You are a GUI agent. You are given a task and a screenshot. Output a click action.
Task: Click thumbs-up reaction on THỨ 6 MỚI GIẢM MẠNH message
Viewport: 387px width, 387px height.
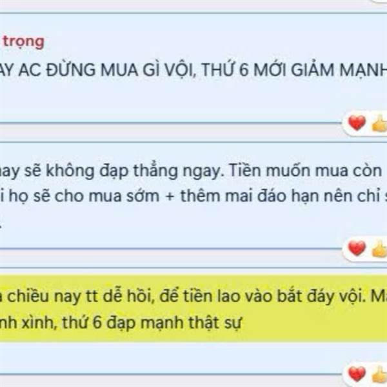tap(379, 123)
